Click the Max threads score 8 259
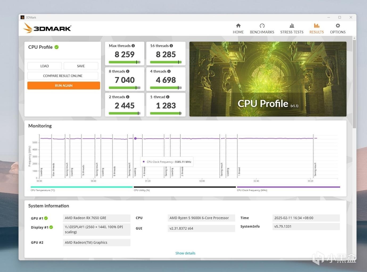This screenshot has width=367, height=272. [125, 54]
